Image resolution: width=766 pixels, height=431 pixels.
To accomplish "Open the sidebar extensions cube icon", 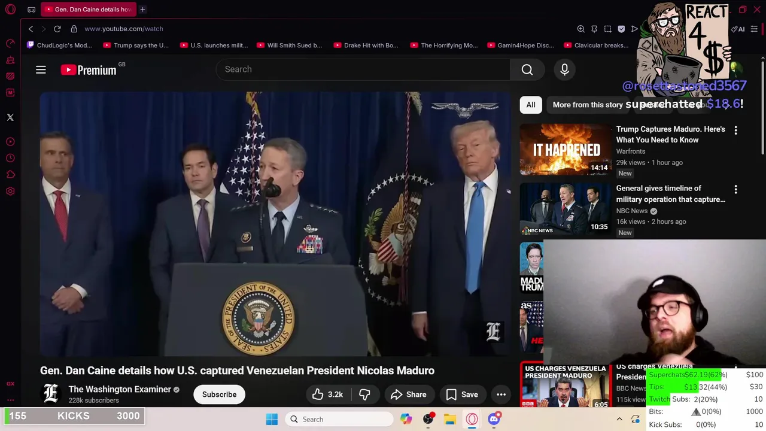I will pos(10,175).
